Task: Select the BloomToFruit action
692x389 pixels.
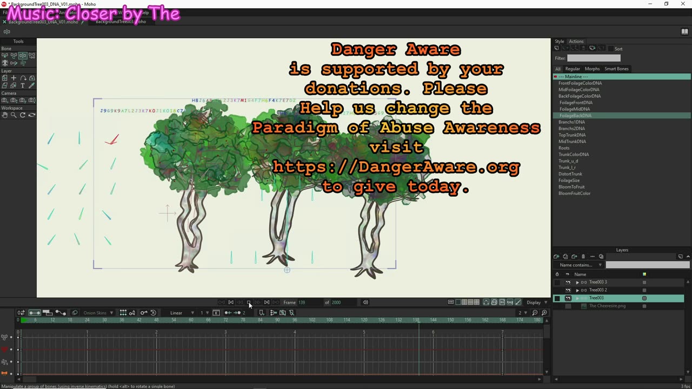Action: click(622, 187)
